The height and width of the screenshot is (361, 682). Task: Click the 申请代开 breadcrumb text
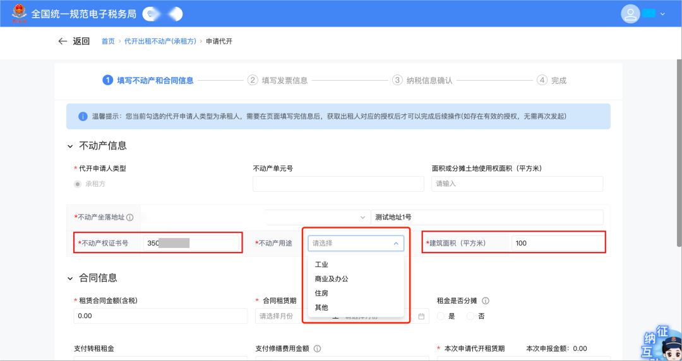click(x=218, y=41)
